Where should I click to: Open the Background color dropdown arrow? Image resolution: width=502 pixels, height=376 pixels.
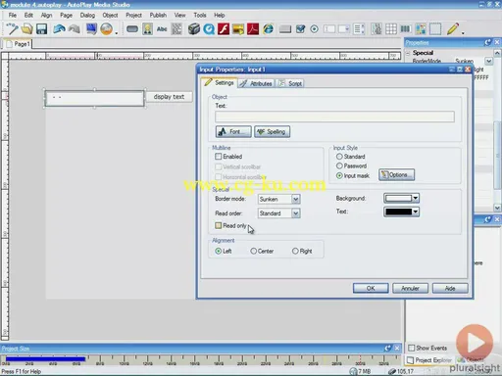(415, 198)
